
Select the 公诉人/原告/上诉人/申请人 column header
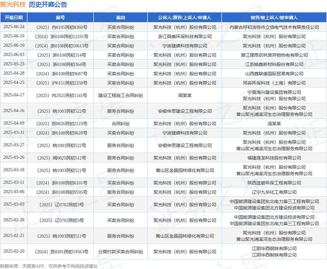click(x=185, y=18)
